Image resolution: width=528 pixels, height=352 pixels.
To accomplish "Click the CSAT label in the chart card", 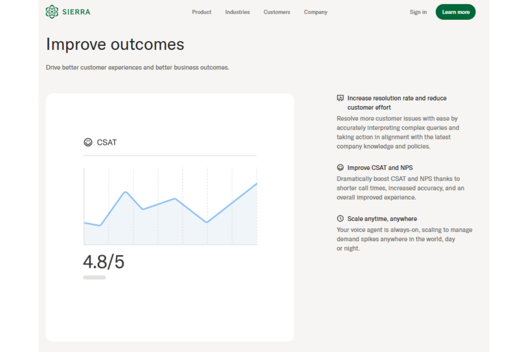I will [107, 142].
